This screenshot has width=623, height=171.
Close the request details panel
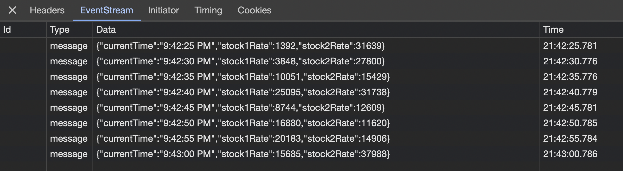12,10
